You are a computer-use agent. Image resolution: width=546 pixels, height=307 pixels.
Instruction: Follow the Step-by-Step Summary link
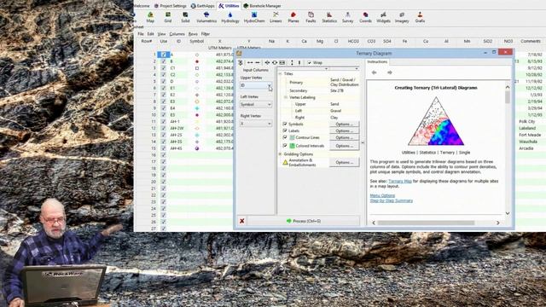(391, 201)
